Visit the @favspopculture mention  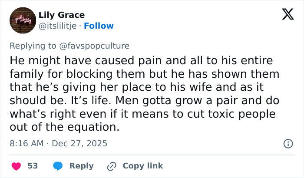tap(96, 46)
